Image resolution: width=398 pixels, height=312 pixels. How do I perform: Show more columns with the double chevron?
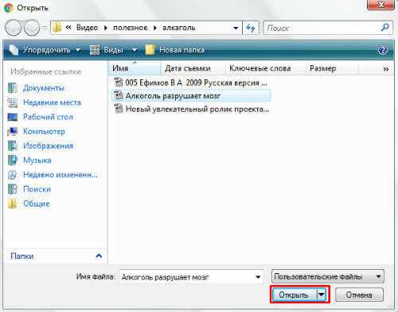[x=386, y=69]
